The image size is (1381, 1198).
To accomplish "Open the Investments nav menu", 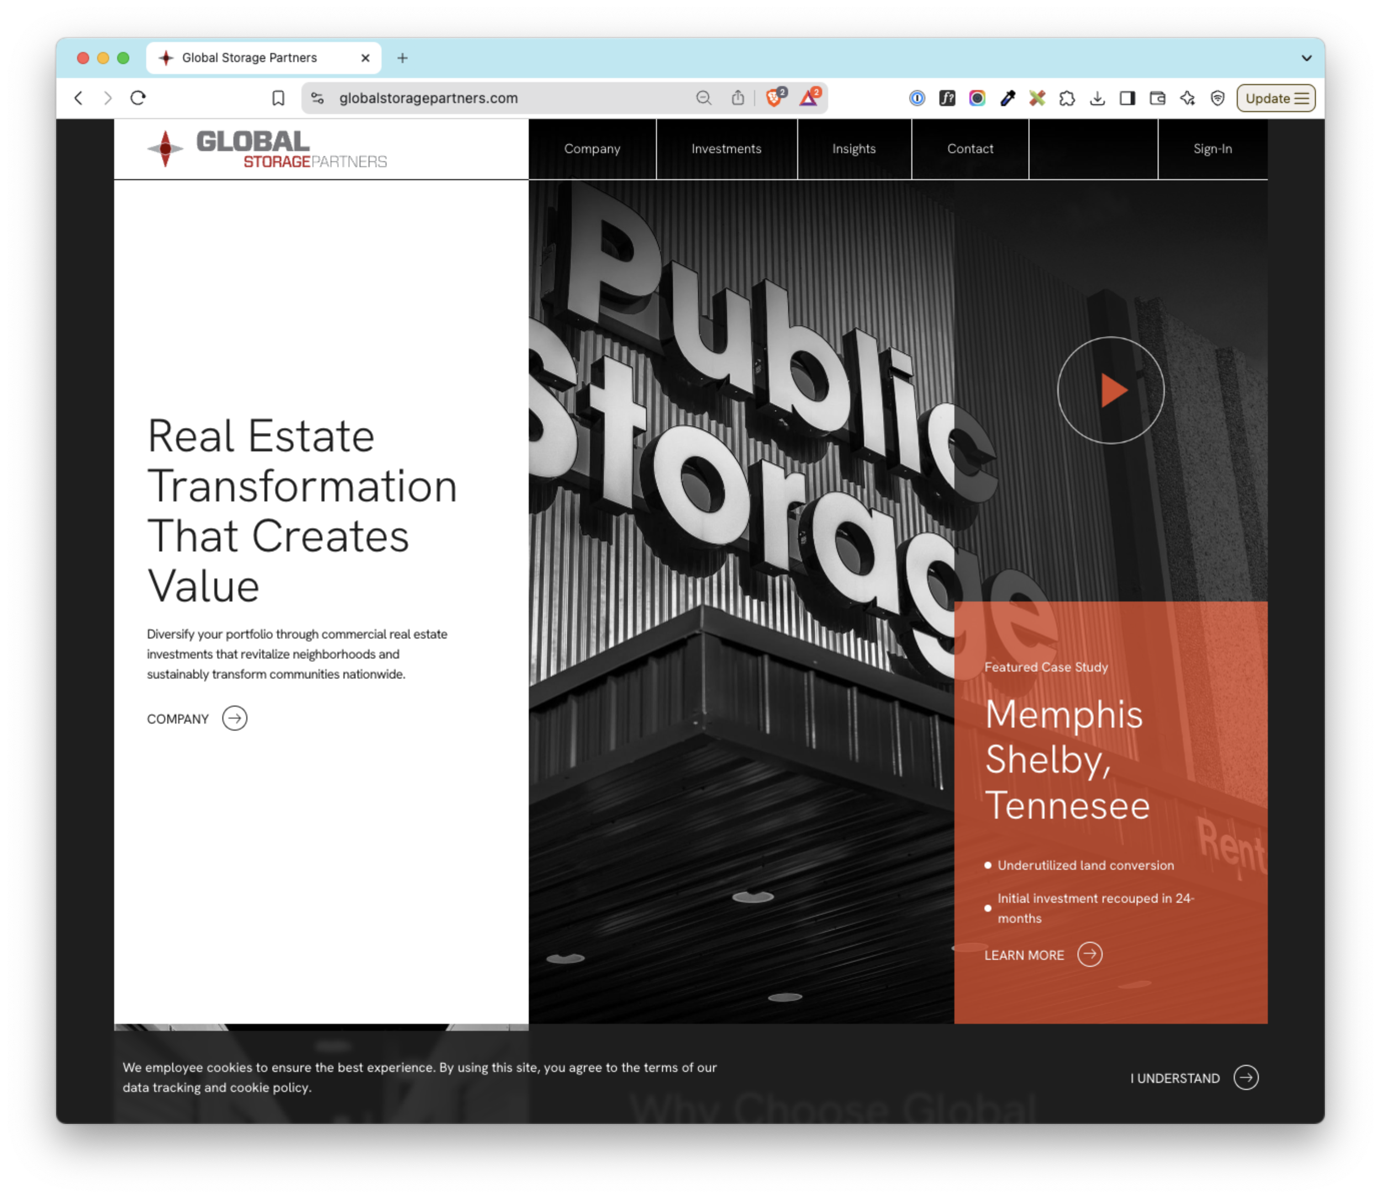I will click(726, 149).
